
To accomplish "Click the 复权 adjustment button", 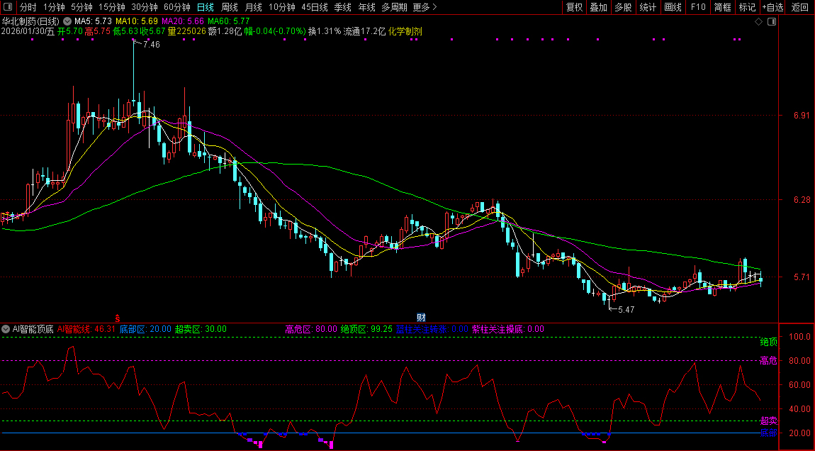I will (x=574, y=7).
